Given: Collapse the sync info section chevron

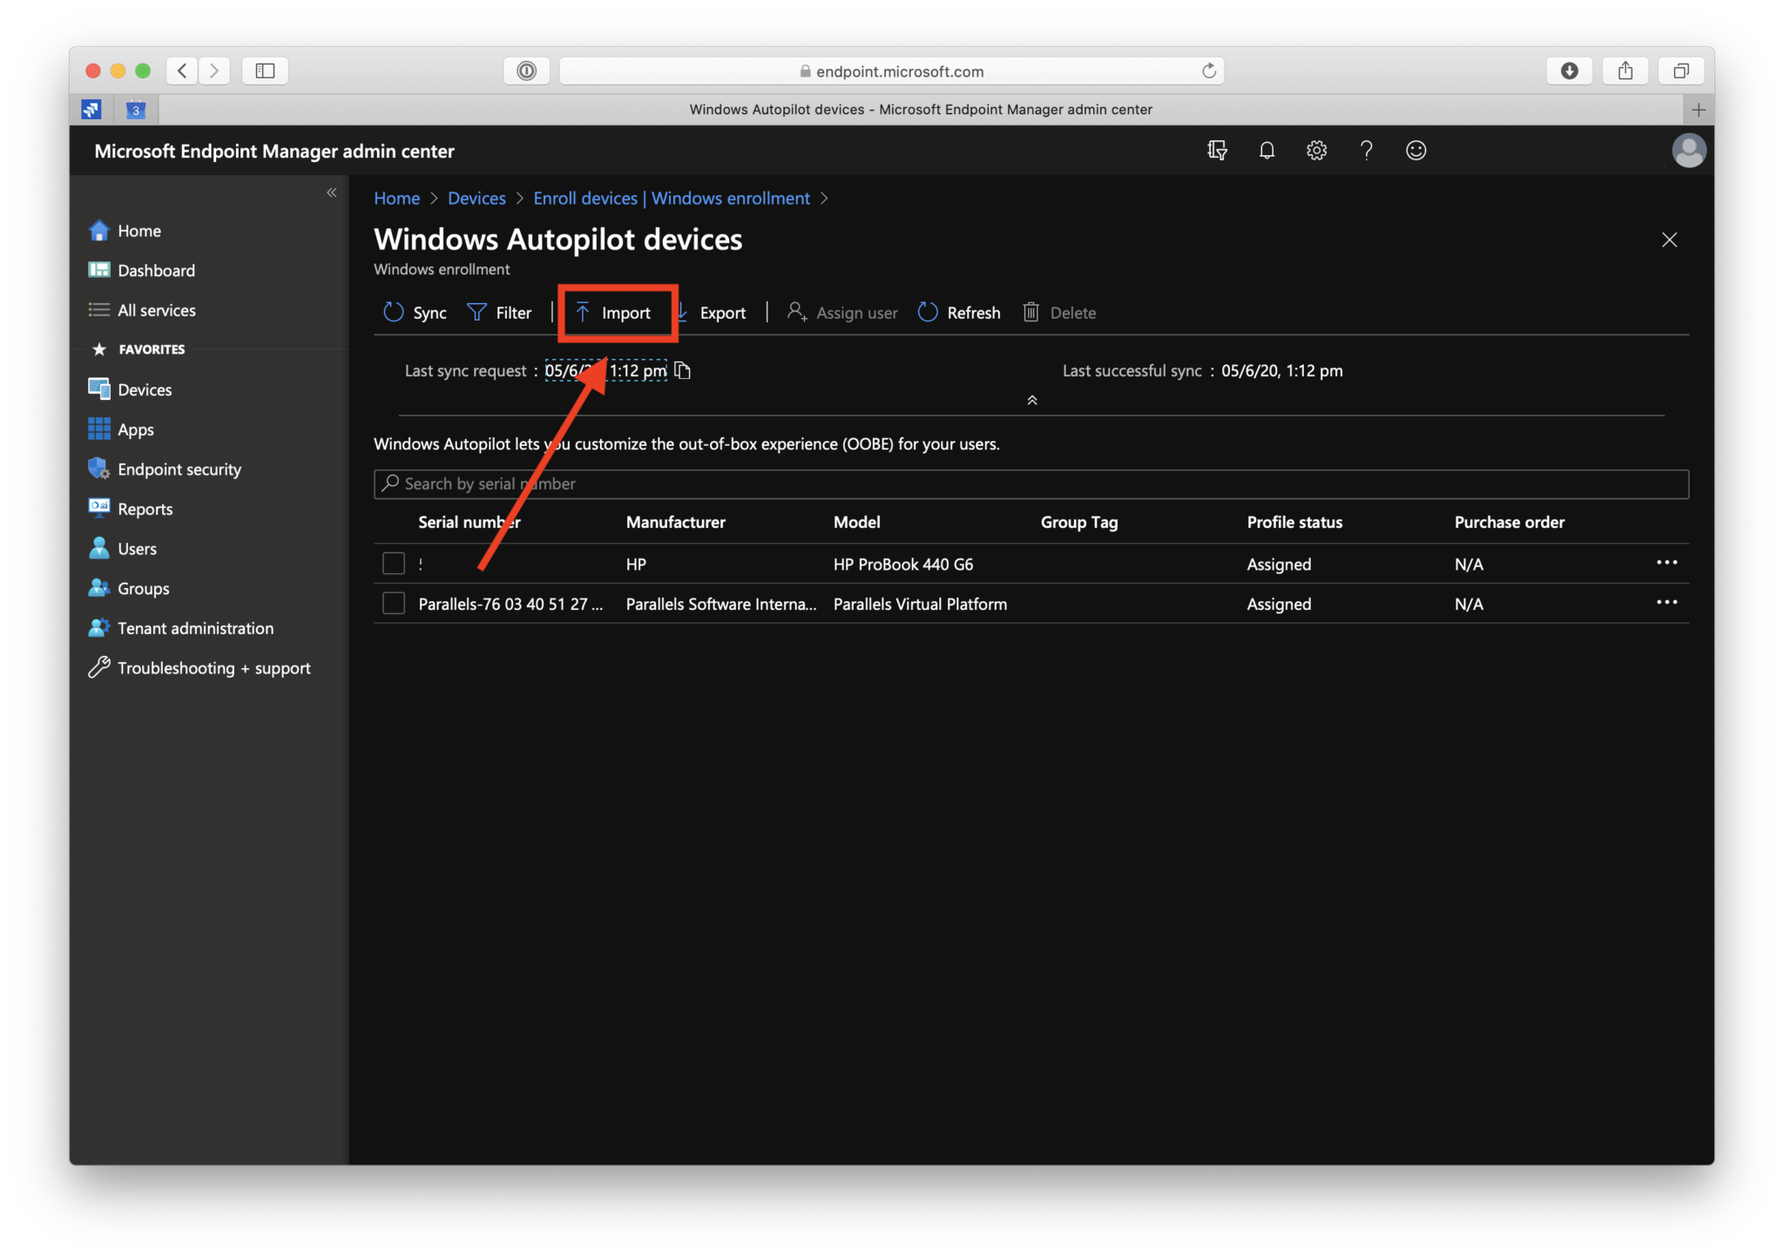Looking at the screenshot, I should [1031, 400].
